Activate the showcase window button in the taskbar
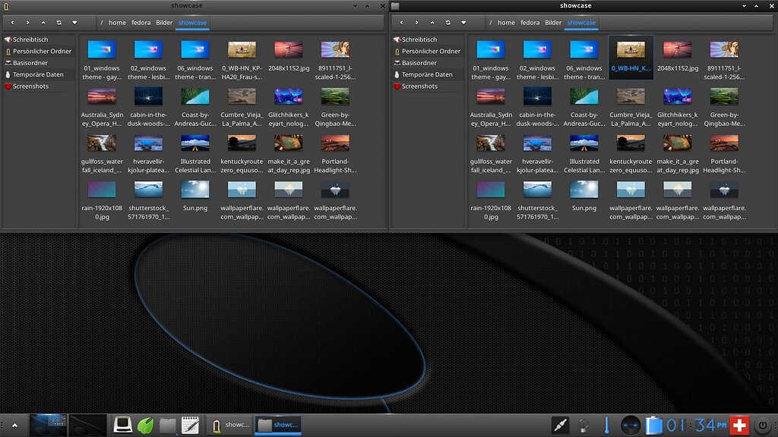 [x=278, y=425]
